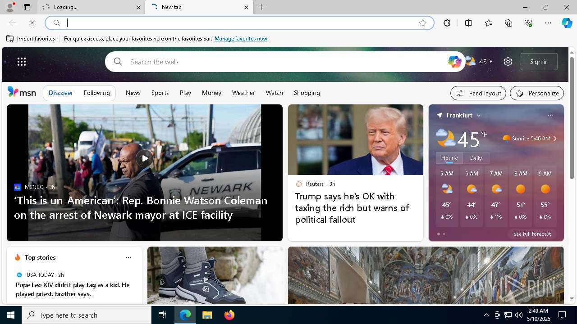Viewport: 577px width, 324px height.
Task: Open the Collections icon
Action: (508, 23)
